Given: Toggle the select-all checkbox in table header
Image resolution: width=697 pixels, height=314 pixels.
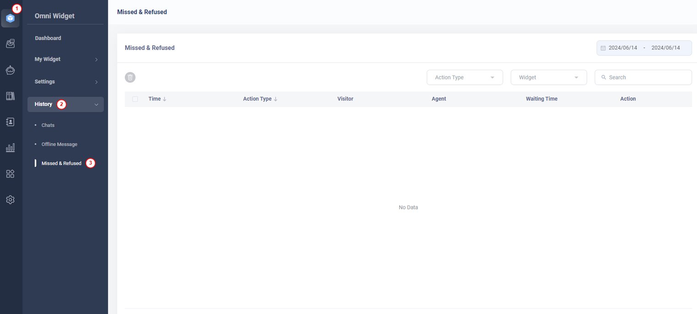Looking at the screenshot, I should click(x=135, y=99).
